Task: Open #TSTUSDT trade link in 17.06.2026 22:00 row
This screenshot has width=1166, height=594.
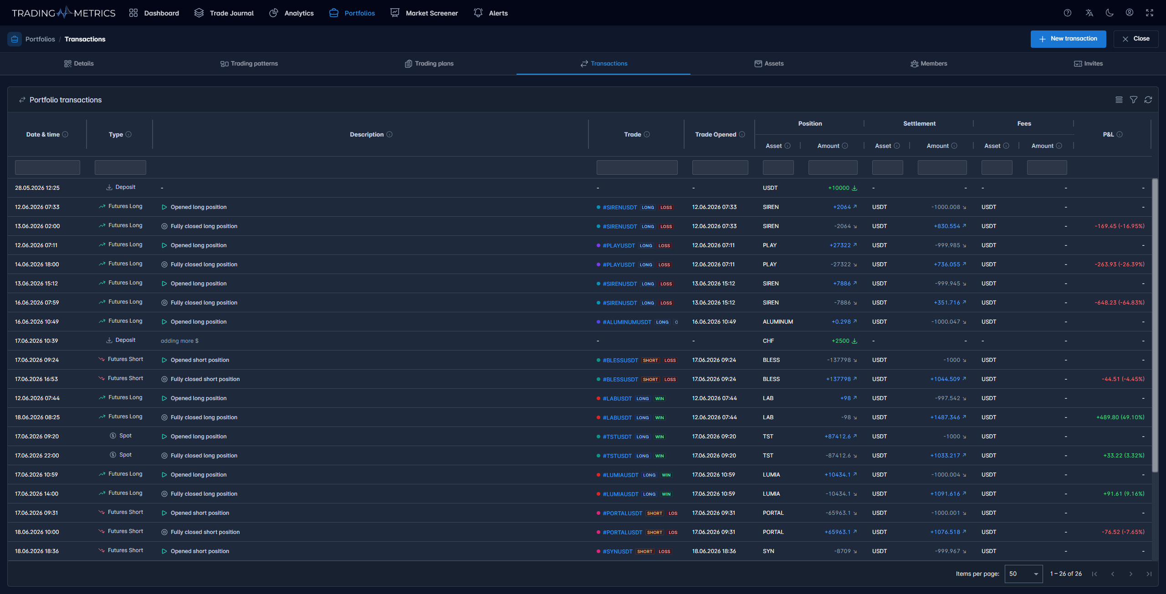Action: pos(617,456)
